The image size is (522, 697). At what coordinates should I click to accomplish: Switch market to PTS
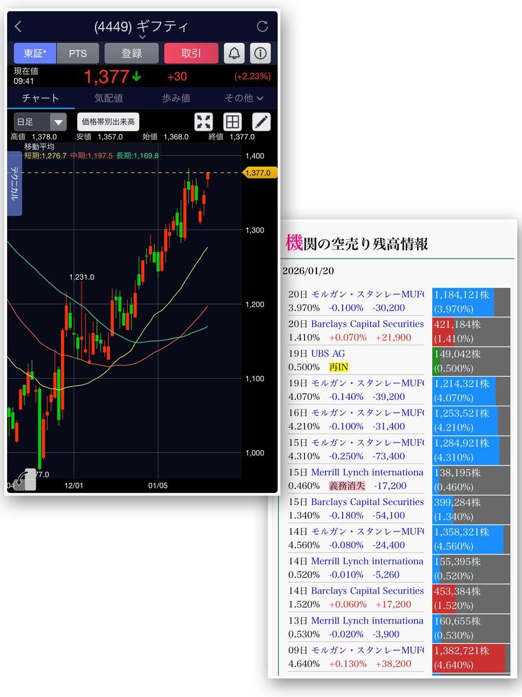tap(78, 53)
